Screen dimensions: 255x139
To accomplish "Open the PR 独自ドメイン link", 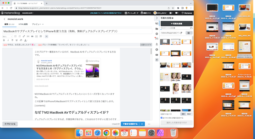I will point(106,13).
